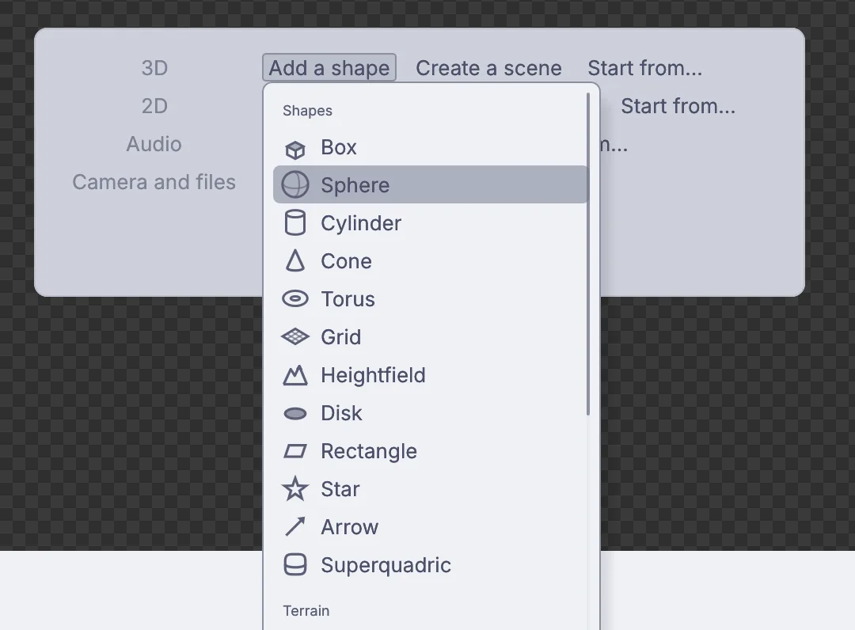Click the 2D category label
855x630 pixels.
(154, 106)
